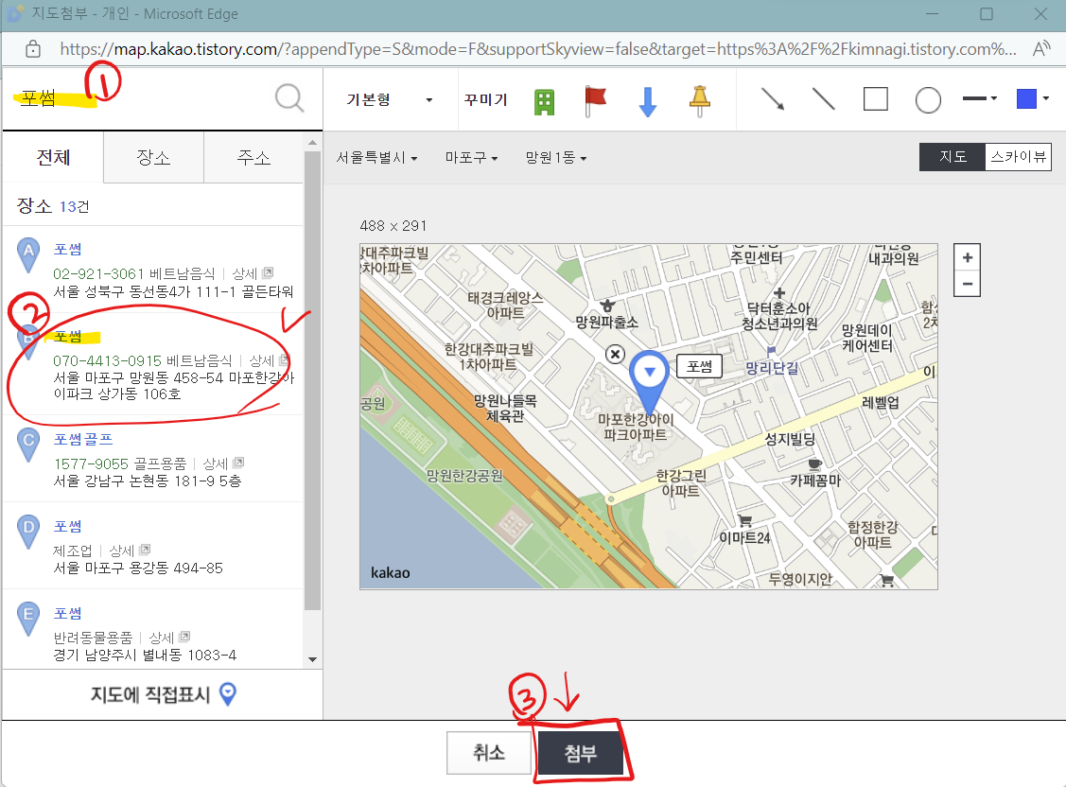Choose the straight line drawing tool

click(823, 99)
